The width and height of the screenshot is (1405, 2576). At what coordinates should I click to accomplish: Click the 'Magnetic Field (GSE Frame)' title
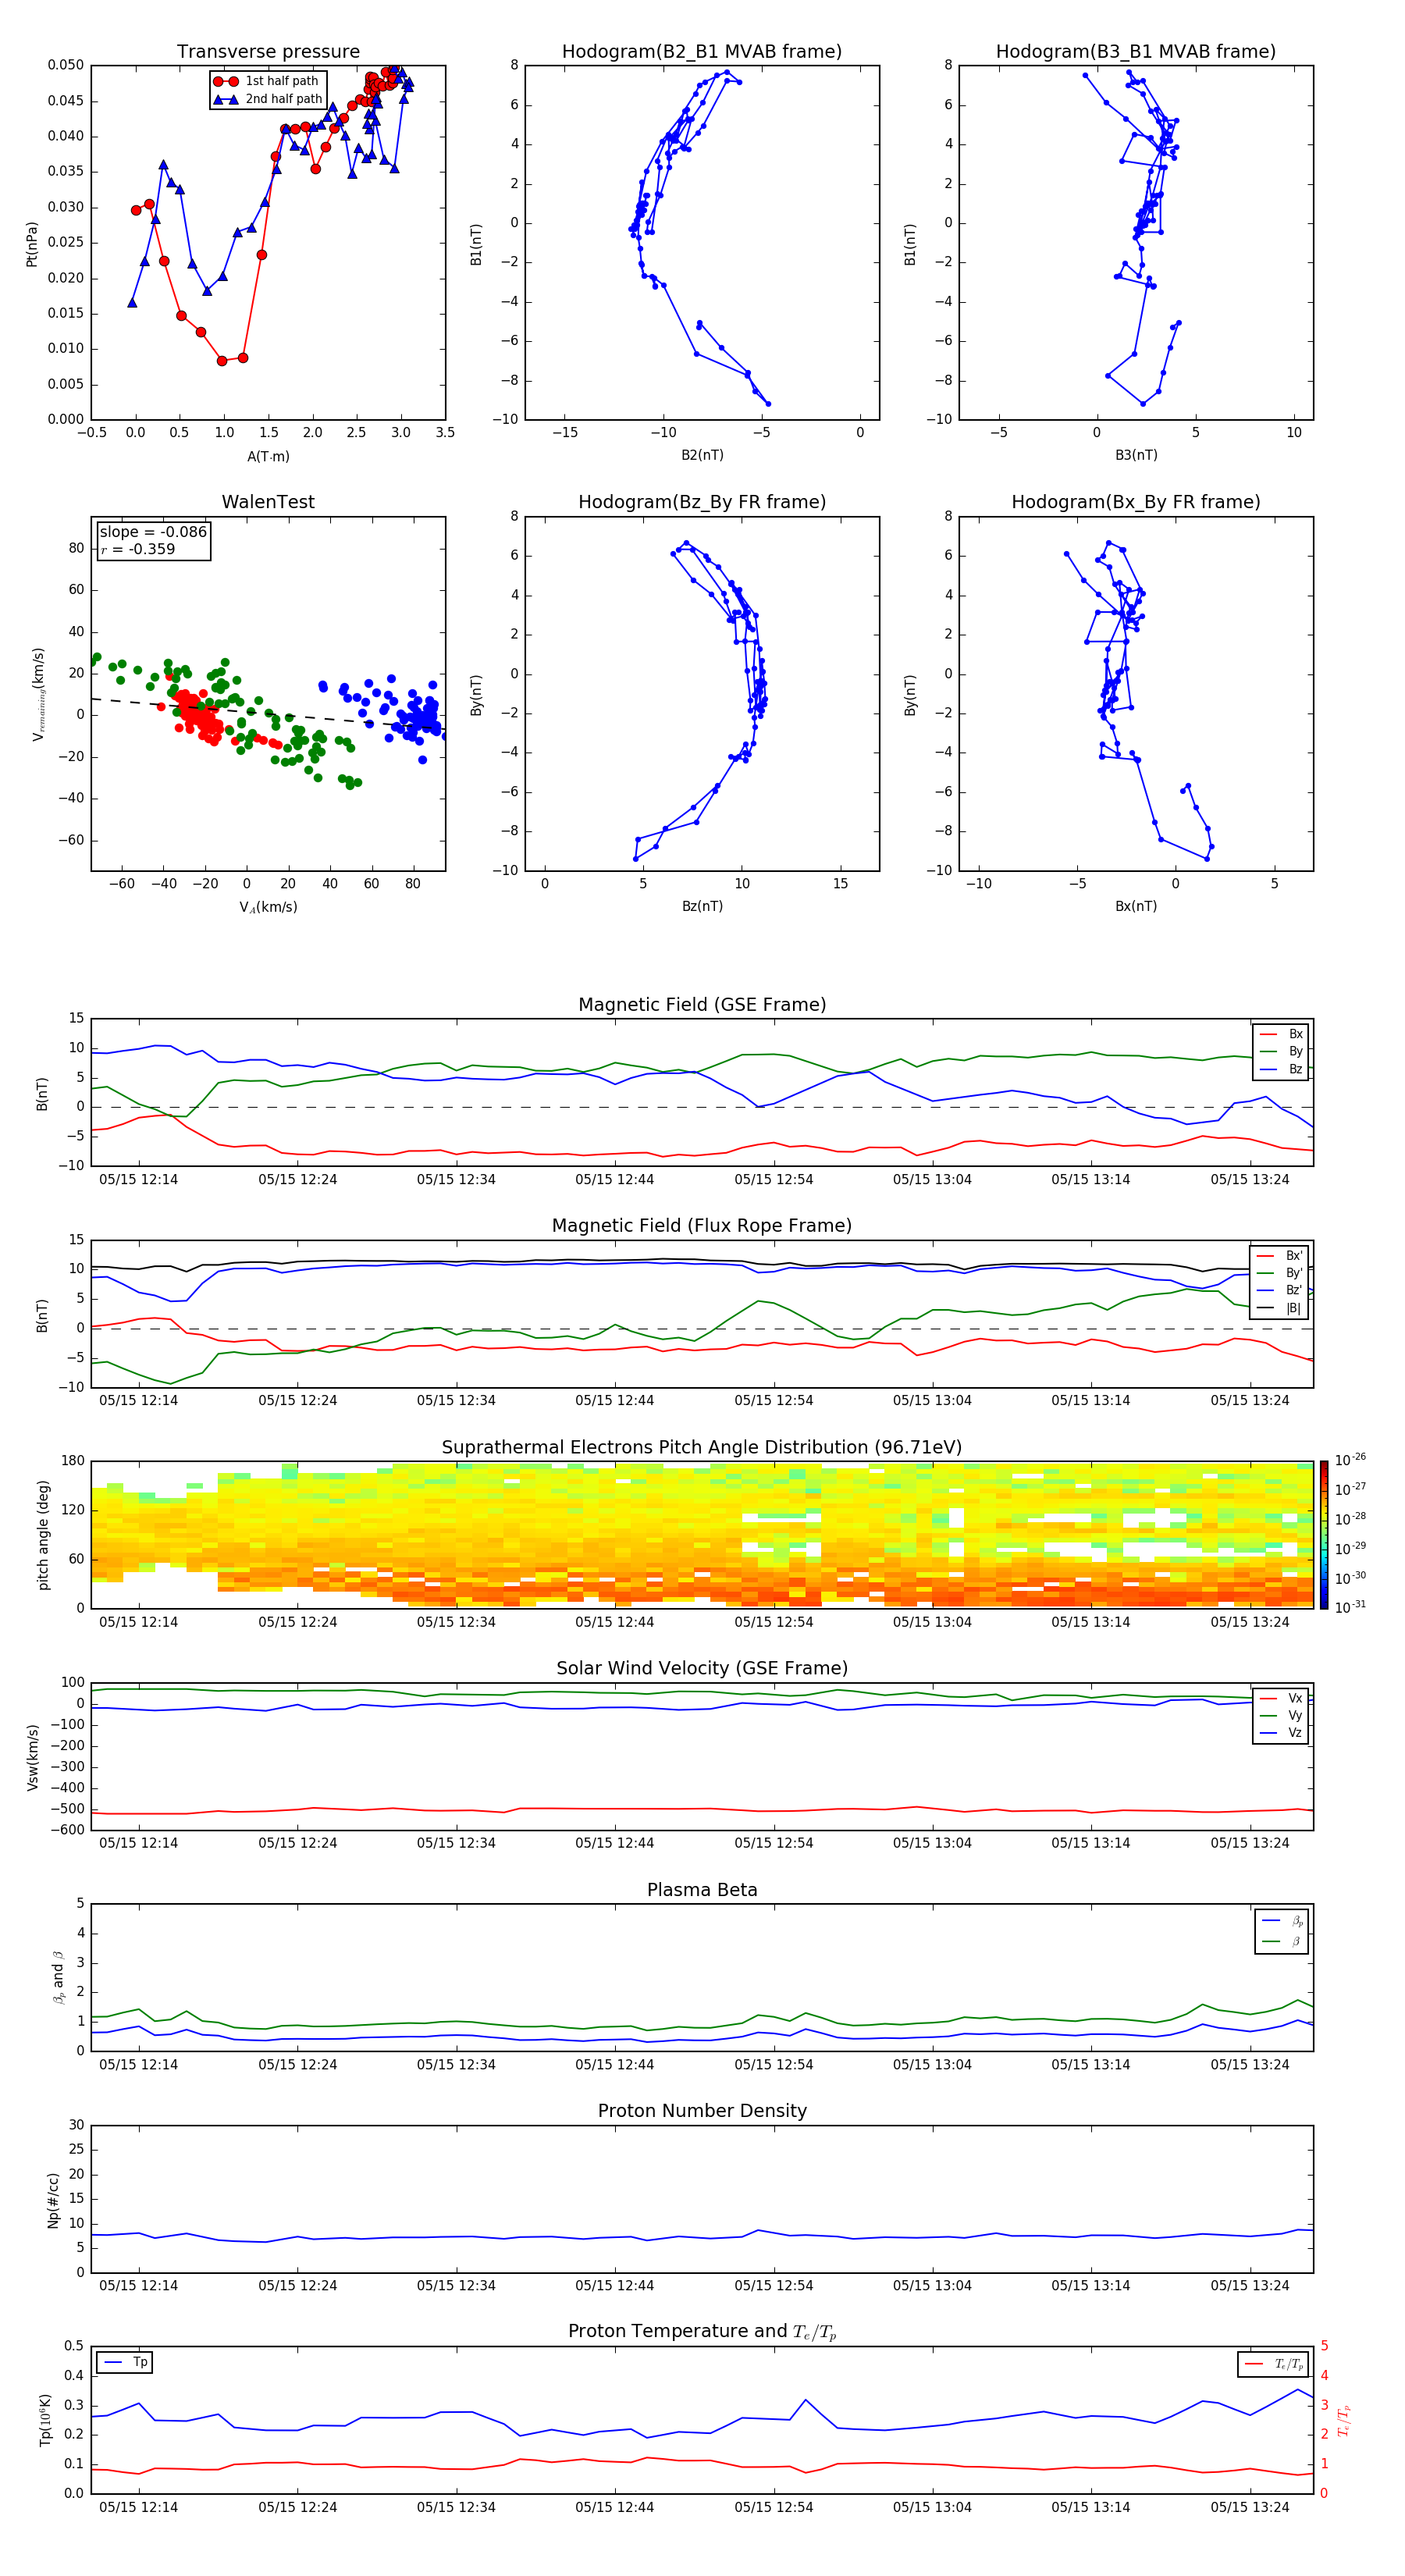702,1005
